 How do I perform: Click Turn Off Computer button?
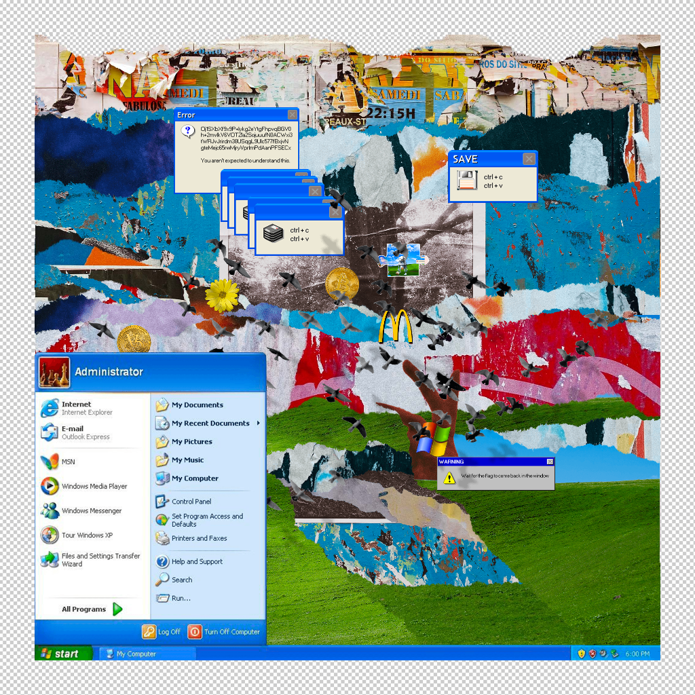tap(224, 632)
